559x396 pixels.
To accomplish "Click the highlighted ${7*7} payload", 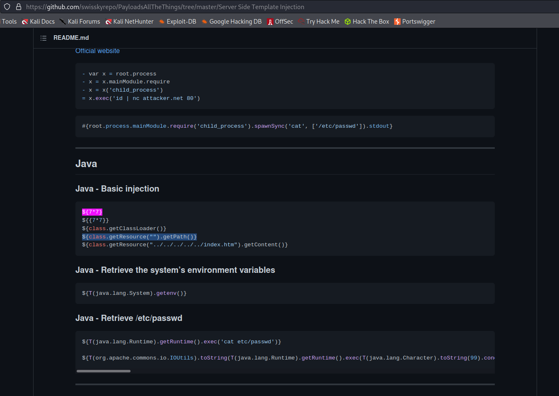I will click(92, 212).
